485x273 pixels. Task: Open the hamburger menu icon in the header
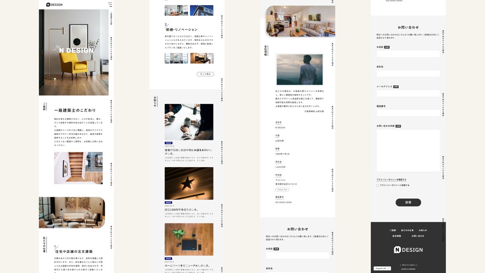pyautogui.click(x=110, y=5)
